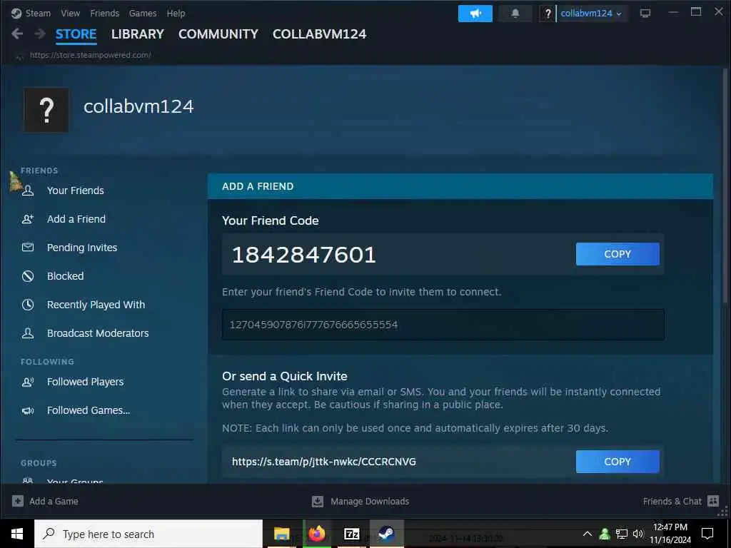Open the COLLABVM124 profile tab
Screen dimensions: 731x548
point(319,34)
